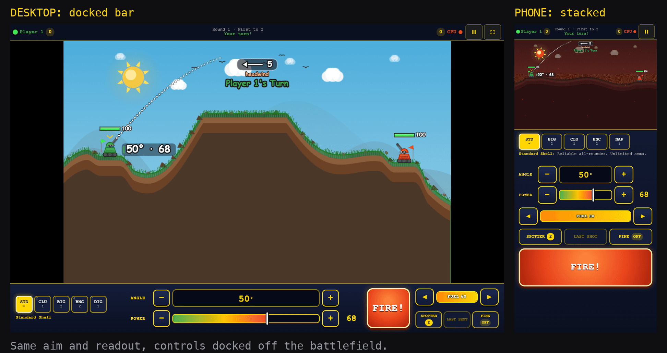Select BIG weapon in desktop weapon bar

coord(61,304)
